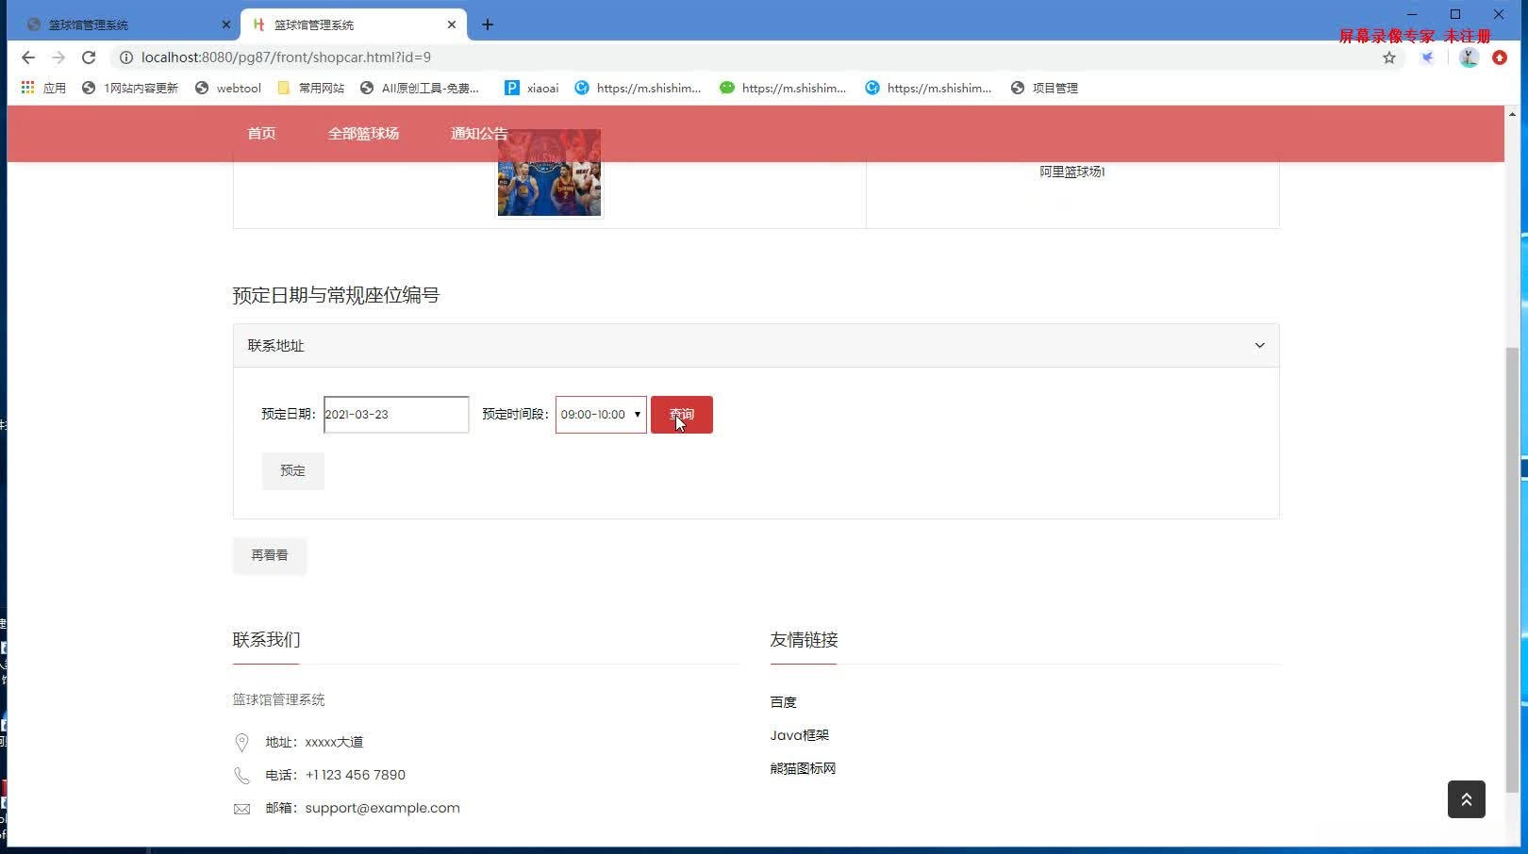Open the 通知公告 navigation menu item
Viewport: 1528px width, 854px height.
[478, 133]
